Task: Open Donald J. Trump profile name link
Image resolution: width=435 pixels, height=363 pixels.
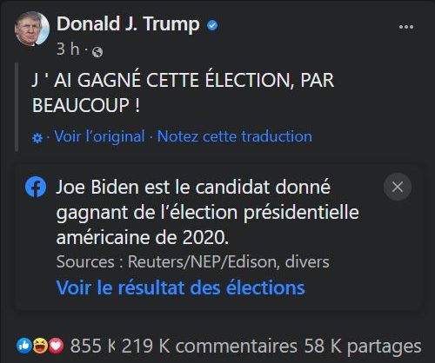Action: coord(128,23)
